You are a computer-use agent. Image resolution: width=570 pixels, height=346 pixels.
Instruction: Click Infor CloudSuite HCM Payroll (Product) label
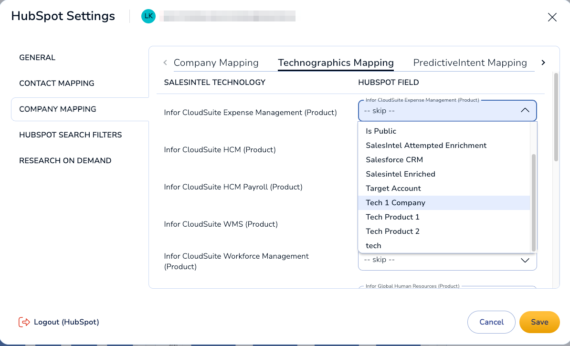[x=233, y=187]
